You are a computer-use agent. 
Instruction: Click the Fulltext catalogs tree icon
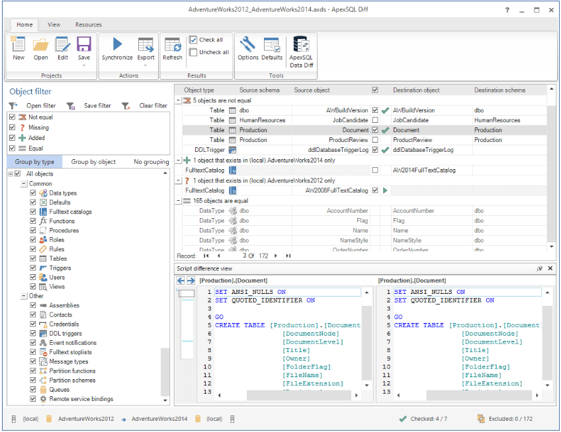pyautogui.click(x=43, y=211)
